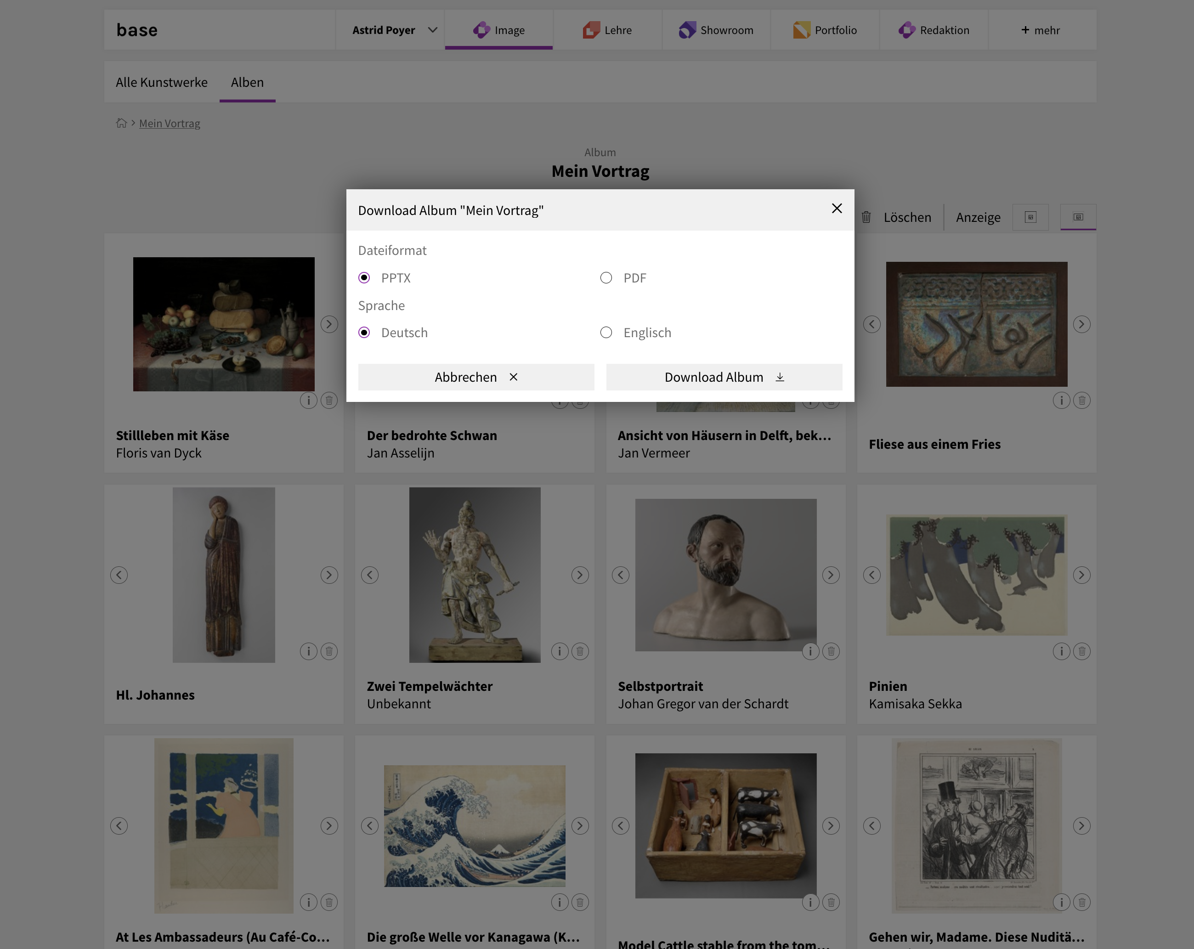
Task: Go to the Showroom section
Action: tap(716, 30)
